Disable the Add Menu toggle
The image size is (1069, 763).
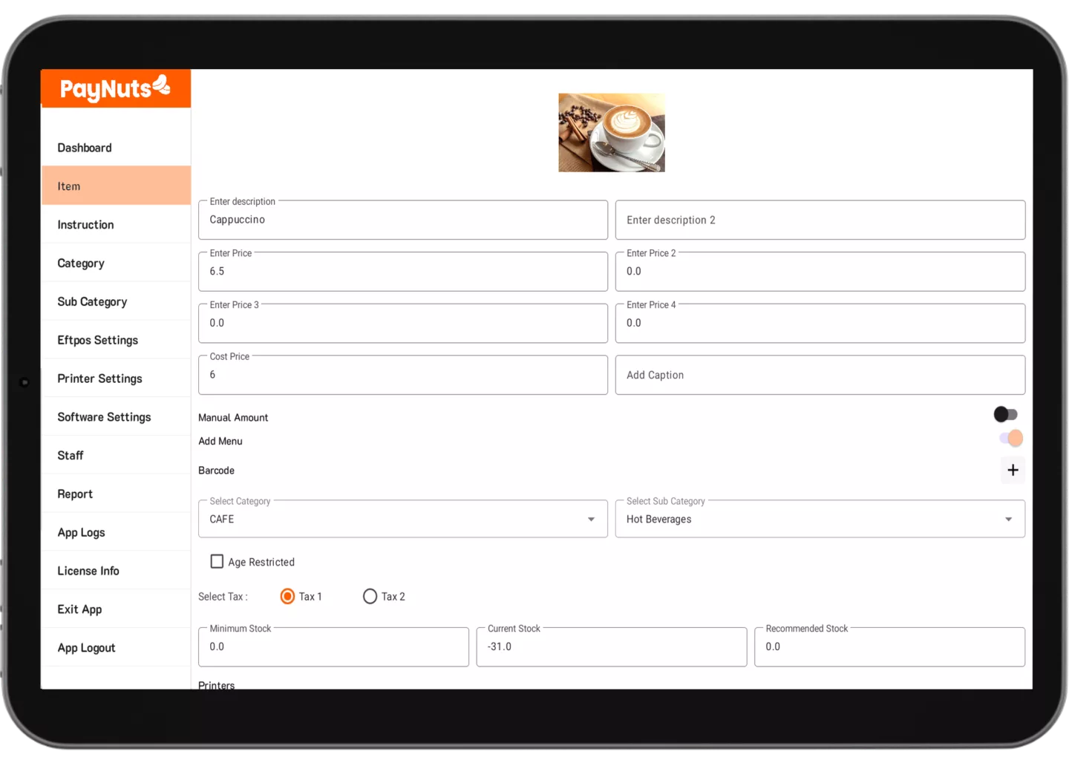click(1009, 438)
